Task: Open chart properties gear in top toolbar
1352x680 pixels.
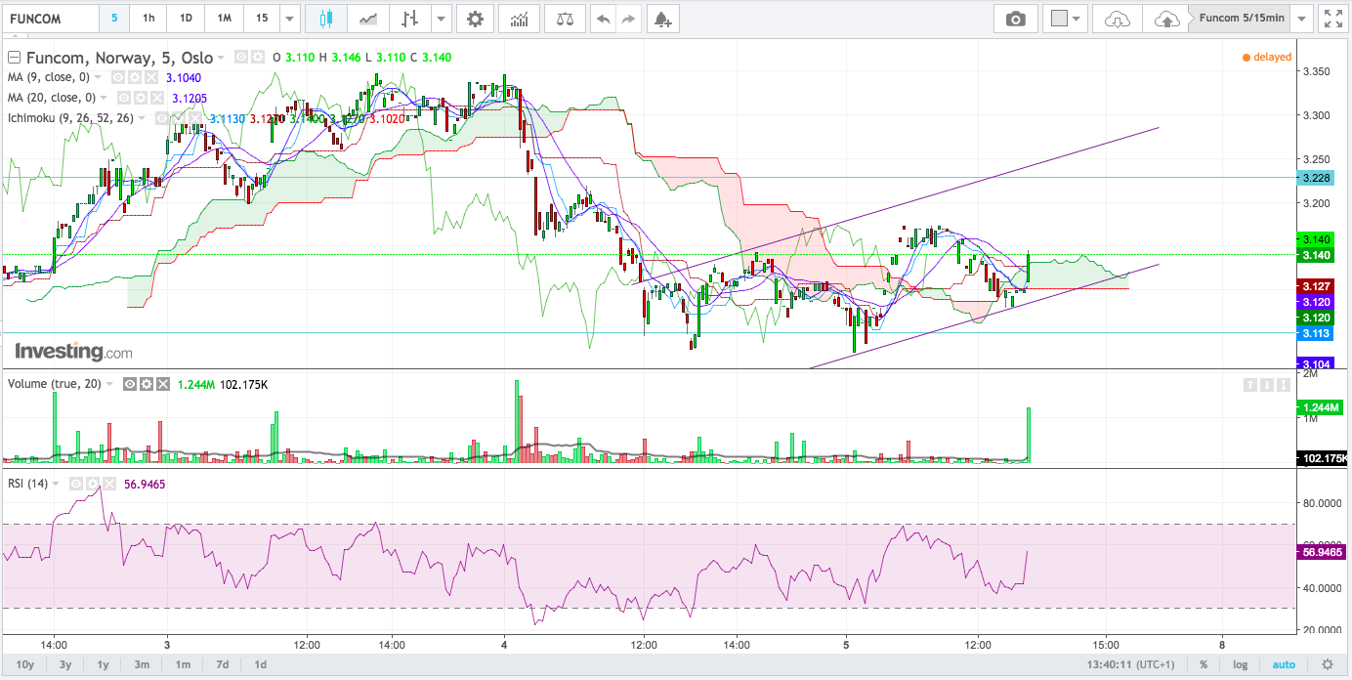Action: [x=475, y=19]
